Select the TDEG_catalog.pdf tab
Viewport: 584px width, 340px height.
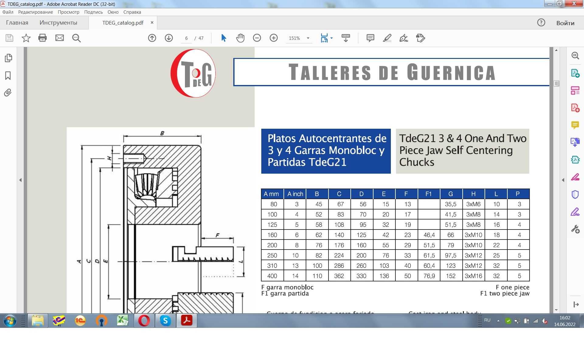[123, 23]
